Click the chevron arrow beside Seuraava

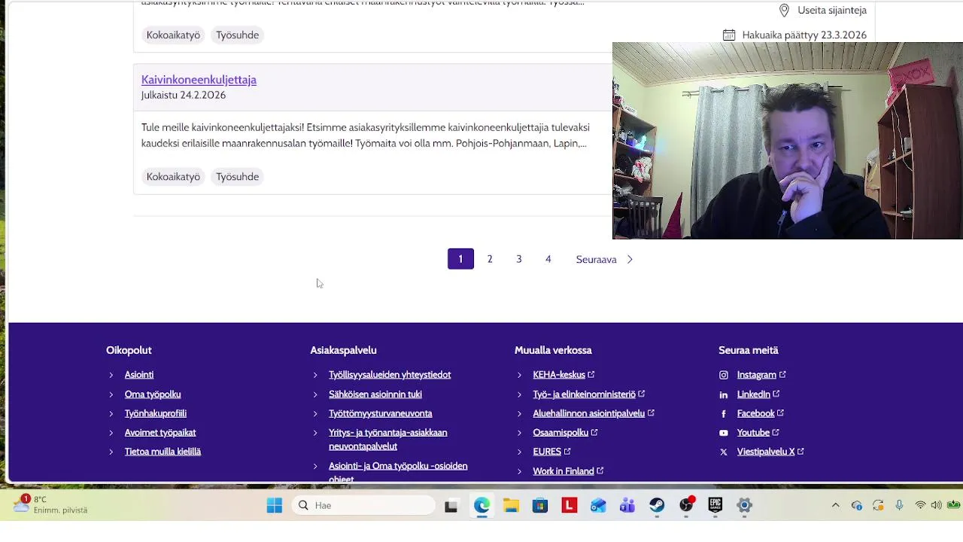pos(630,259)
